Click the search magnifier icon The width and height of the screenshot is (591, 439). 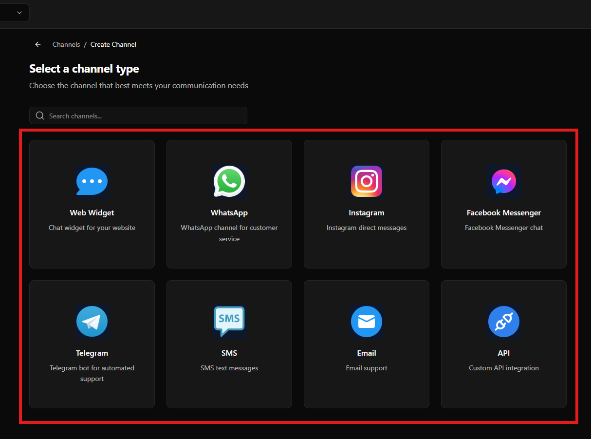click(40, 116)
